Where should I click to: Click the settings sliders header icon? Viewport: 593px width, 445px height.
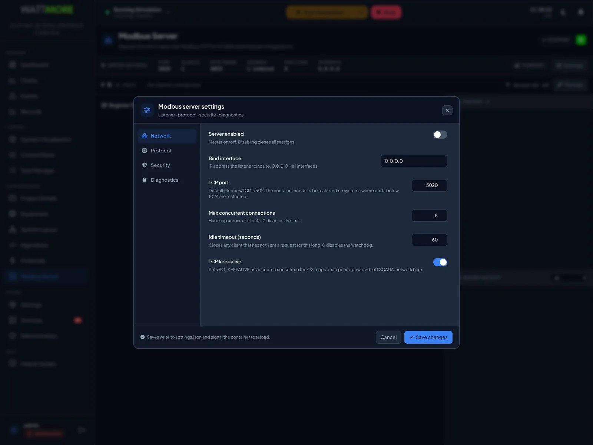(147, 110)
